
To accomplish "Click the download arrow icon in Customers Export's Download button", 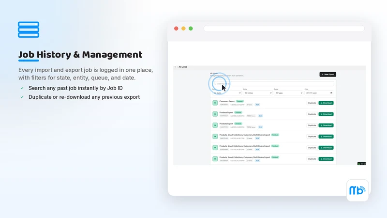I will [x=322, y=103].
